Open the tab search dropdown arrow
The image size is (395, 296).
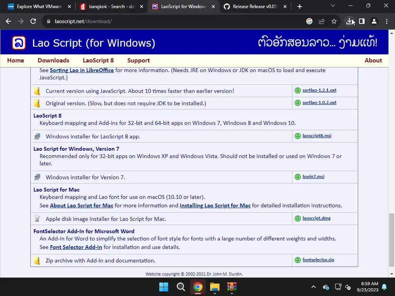coord(333,5)
